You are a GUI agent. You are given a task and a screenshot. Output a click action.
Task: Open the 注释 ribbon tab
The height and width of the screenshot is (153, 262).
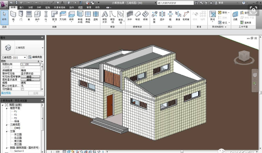(x=30, y=7)
